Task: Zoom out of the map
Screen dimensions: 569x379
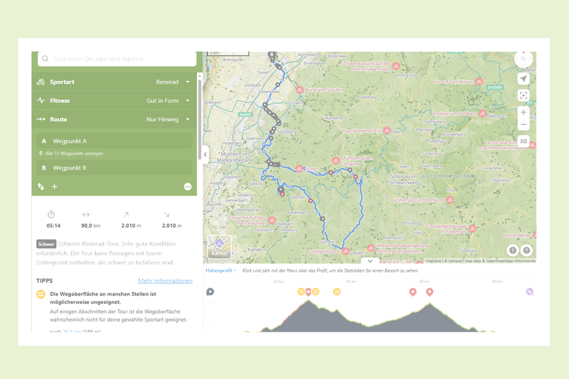Action: [524, 125]
